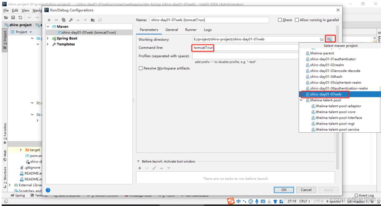Sort configurations alphabetically
381x206 pixels.
pyautogui.click(x=100, y=20)
